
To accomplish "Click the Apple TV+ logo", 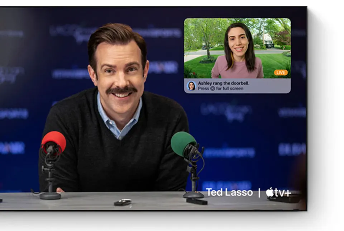I will point(278,193).
